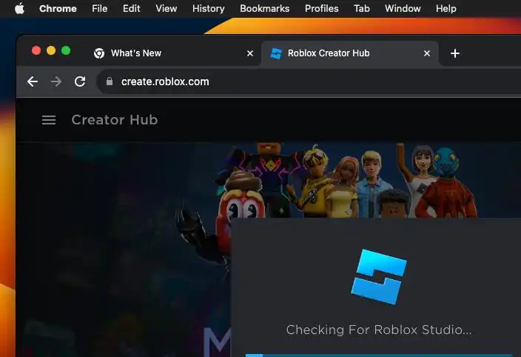Viewport: 521px width, 357px height.
Task: Open the History menu
Action: click(x=209, y=8)
